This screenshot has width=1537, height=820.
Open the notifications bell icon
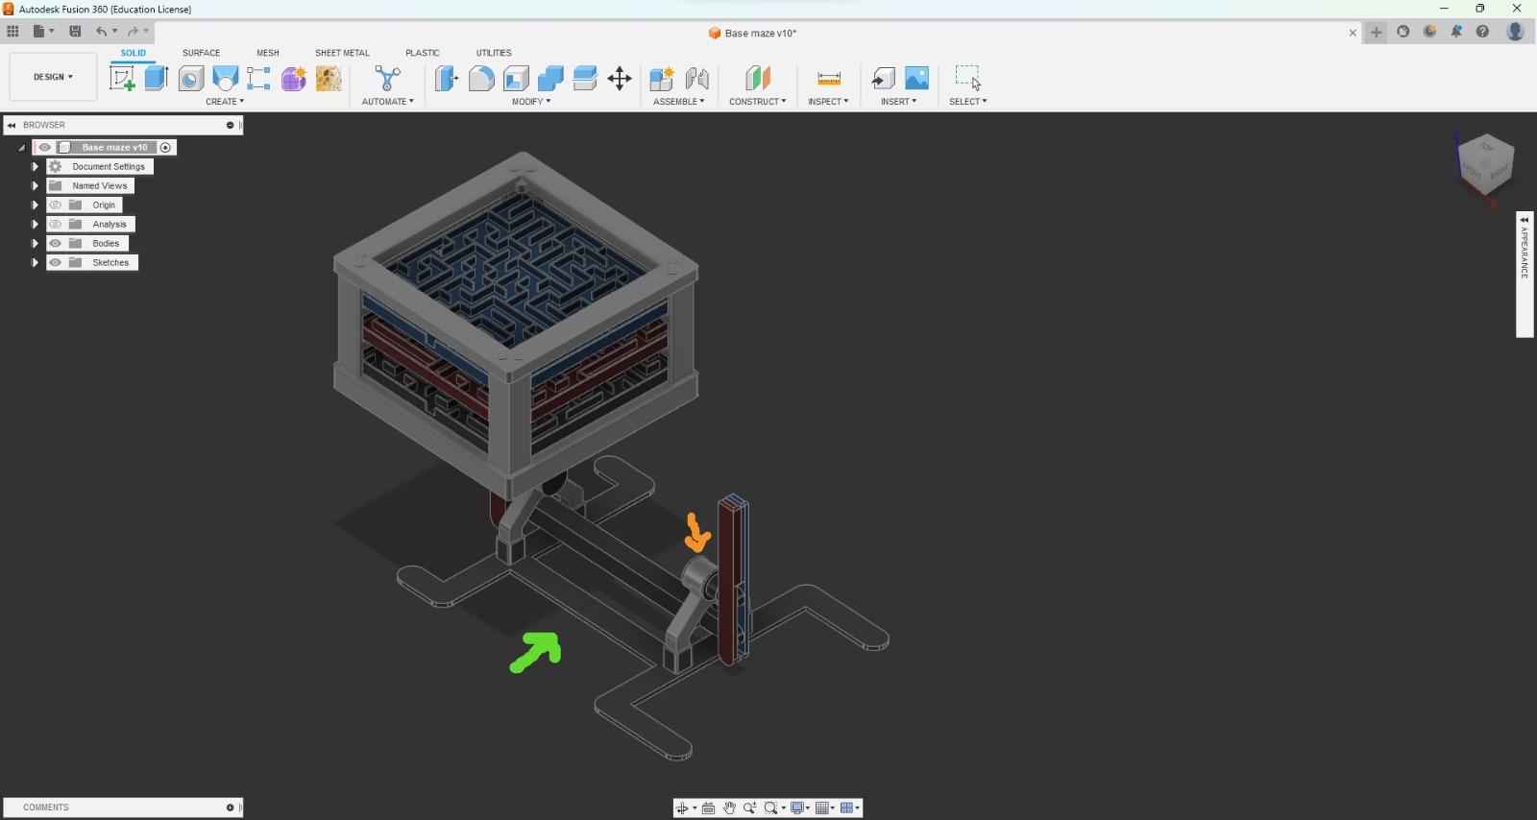[1456, 32]
